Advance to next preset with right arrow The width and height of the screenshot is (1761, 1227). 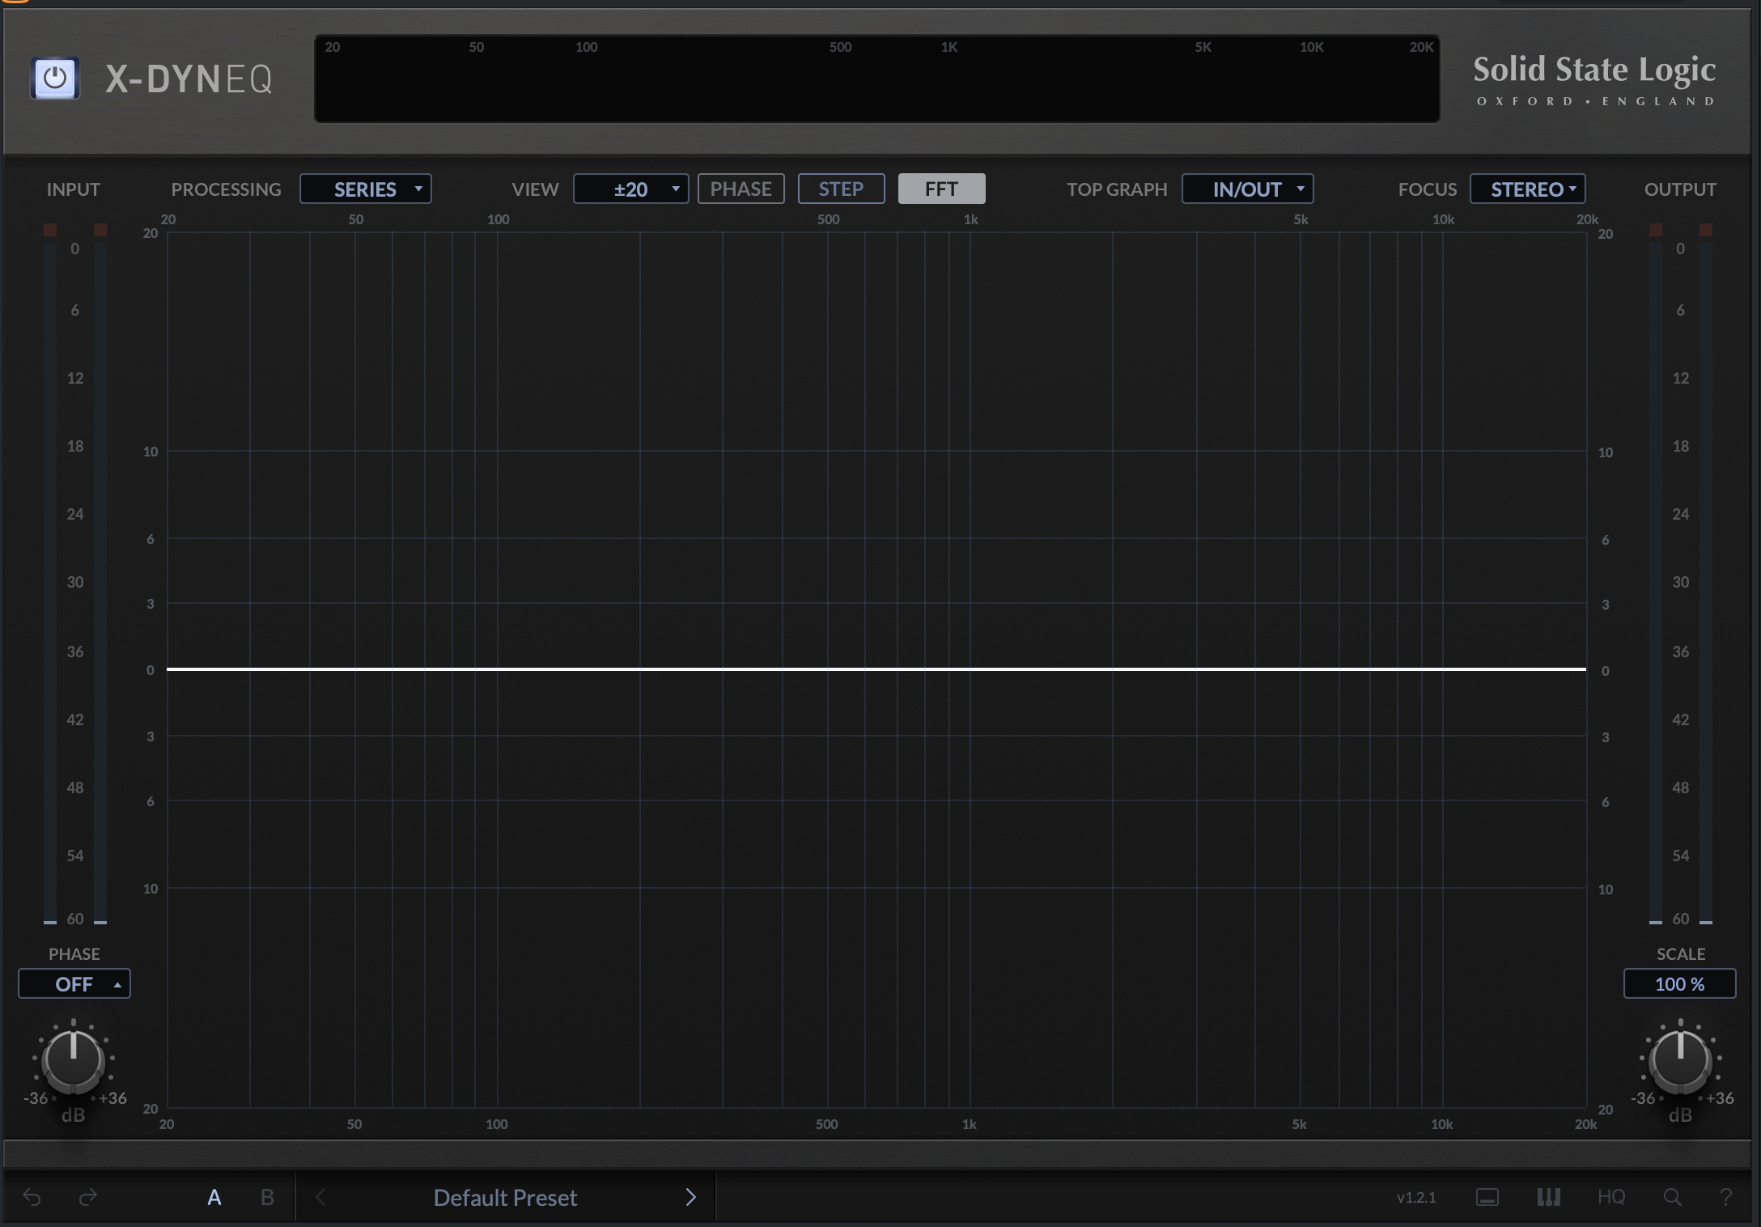(690, 1198)
